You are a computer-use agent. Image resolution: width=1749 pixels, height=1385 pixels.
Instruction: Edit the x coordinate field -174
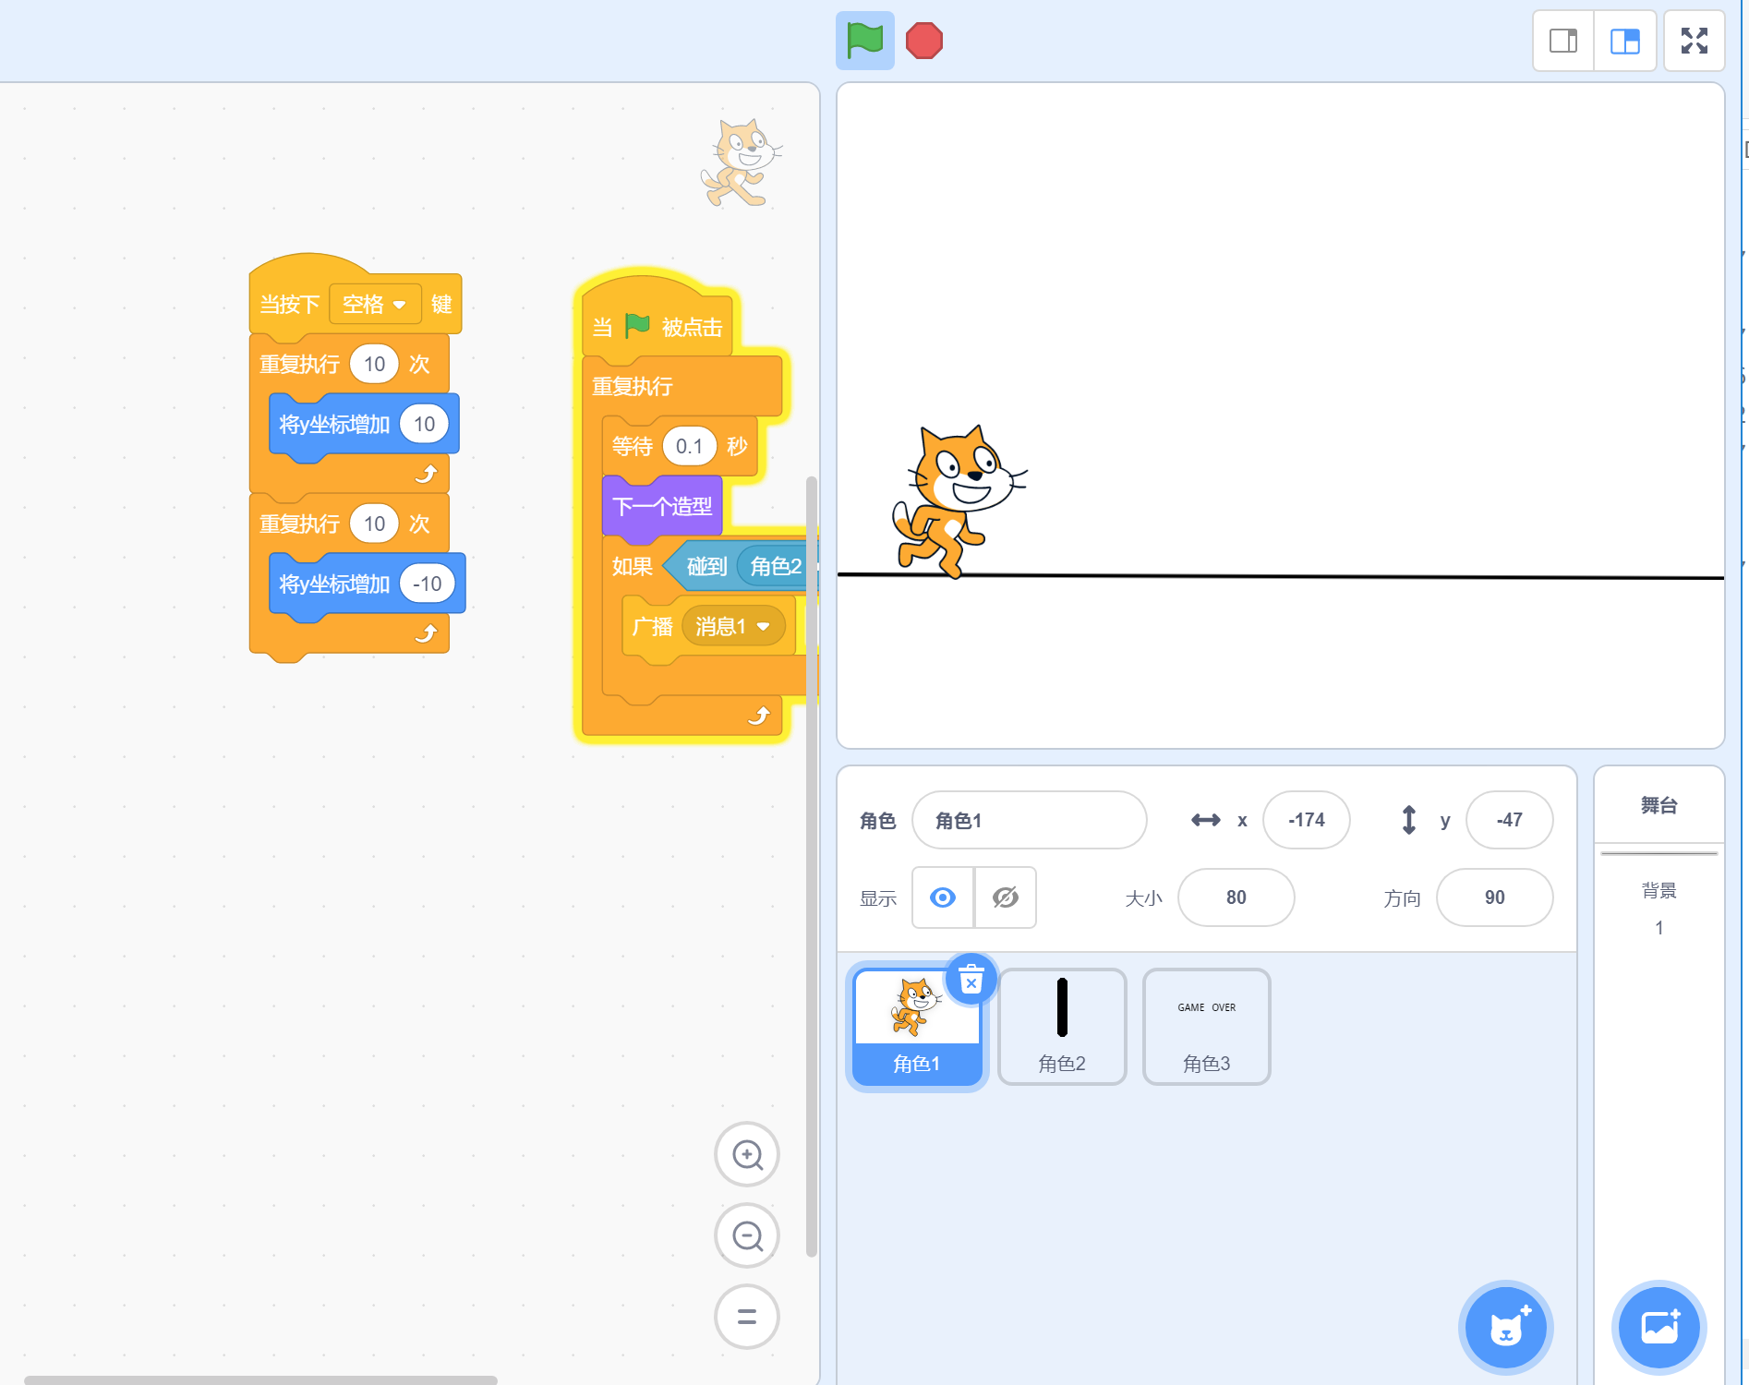click(x=1306, y=820)
